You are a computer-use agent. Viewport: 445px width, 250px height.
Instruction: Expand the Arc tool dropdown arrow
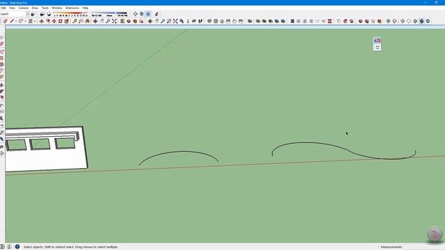[25, 22]
